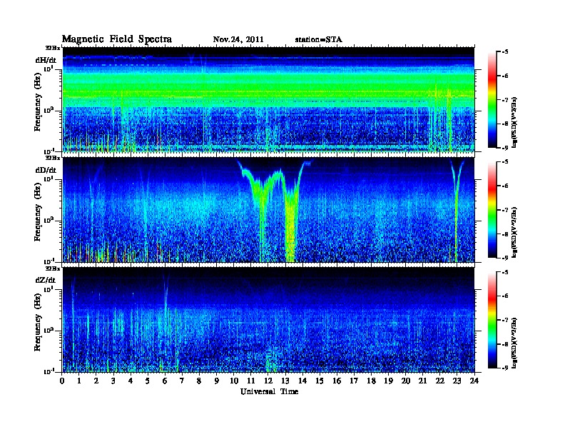Viewport: 565px width, 437px height.
Task: Click hour 20 on the Universal Time axis
Action: coord(405,381)
